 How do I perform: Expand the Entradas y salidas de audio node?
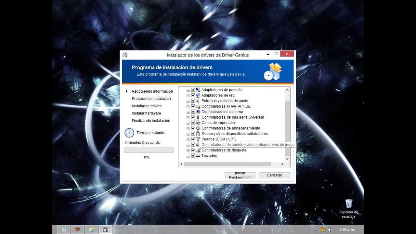coord(188,101)
